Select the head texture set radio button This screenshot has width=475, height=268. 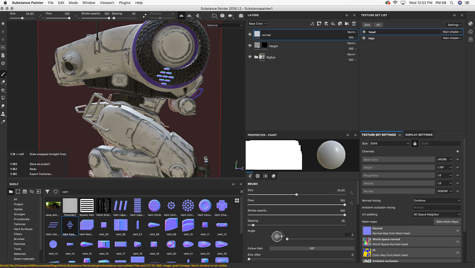[364, 32]
